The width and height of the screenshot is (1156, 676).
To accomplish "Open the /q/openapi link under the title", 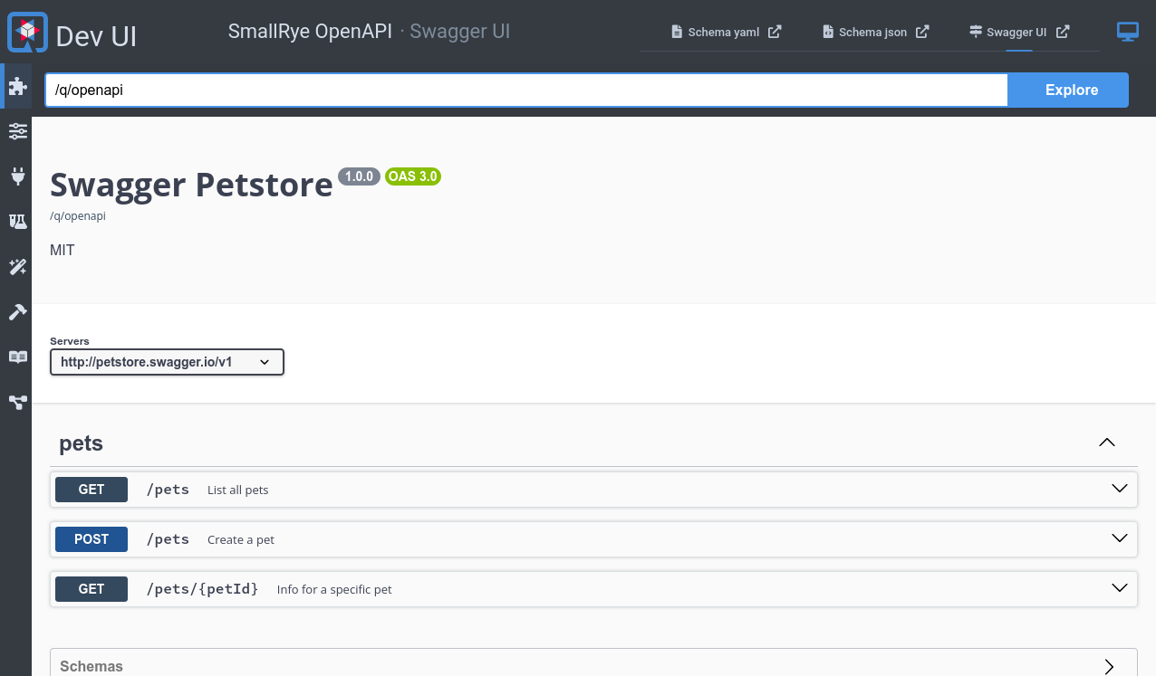I will click(x=78, y=216).
